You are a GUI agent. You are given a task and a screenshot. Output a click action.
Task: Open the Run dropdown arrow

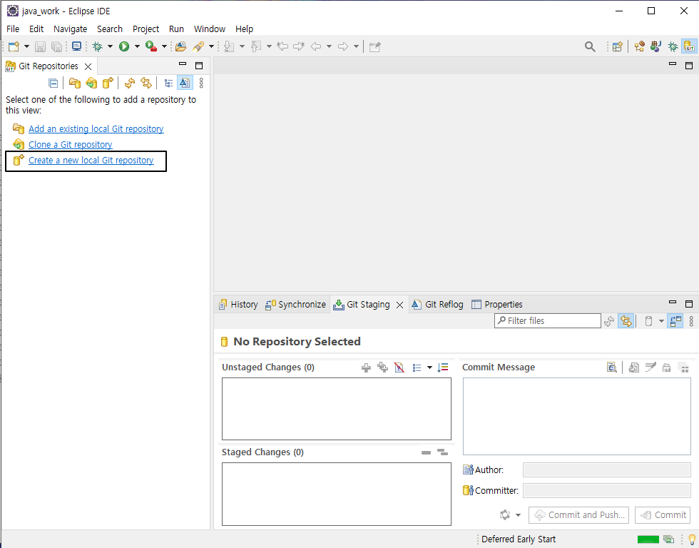point(137,46)
